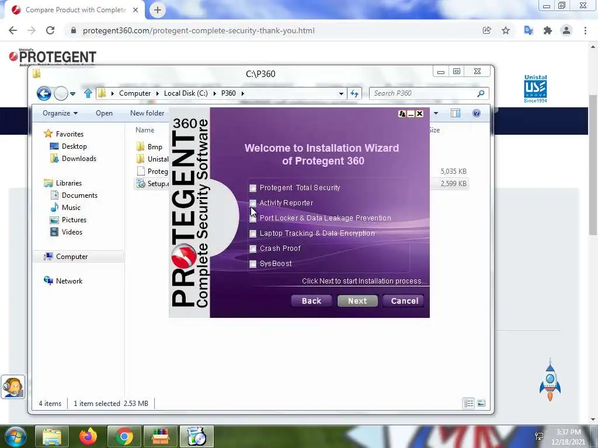Click the rocket scroll-to-top icon
598x448 pixels.
tap(550, 380)
